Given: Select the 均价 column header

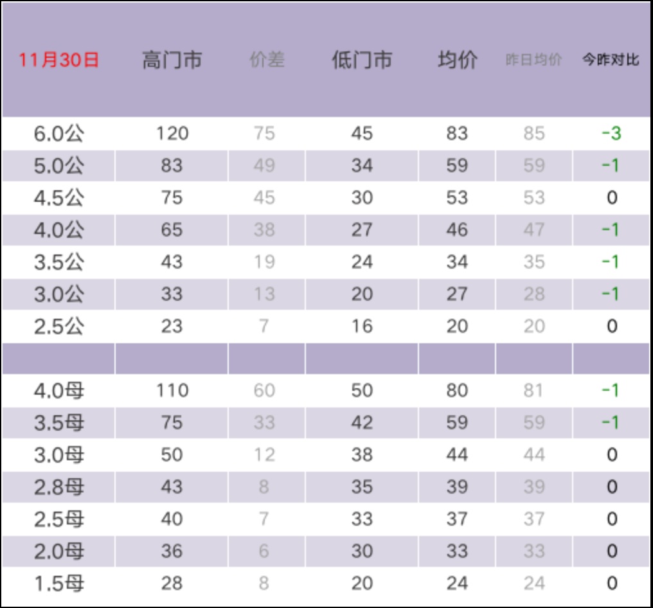Looking at the screenshot, I should tap(457, 60).
